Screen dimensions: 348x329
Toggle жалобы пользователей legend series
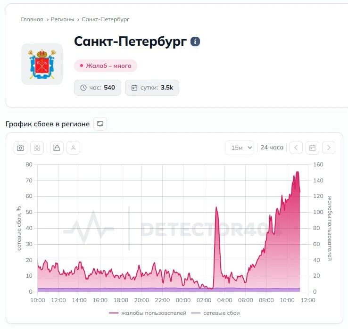click(148, 313)
